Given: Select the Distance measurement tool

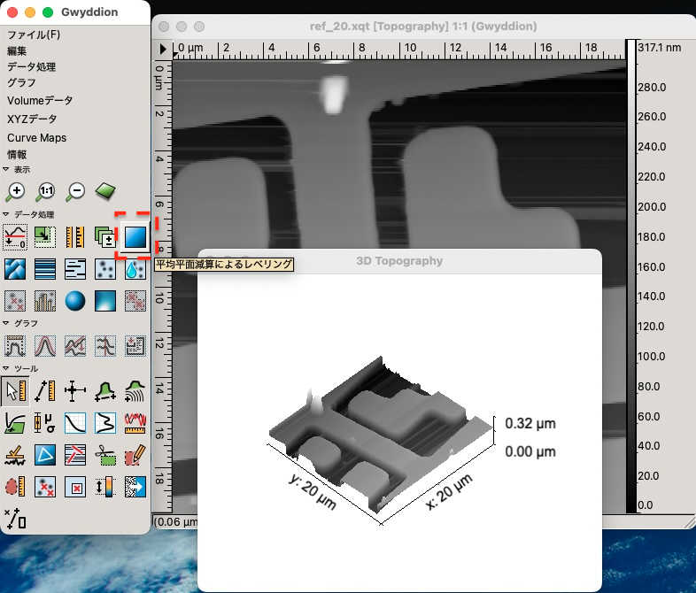Looking at the screenshot, I should (45, 391).
